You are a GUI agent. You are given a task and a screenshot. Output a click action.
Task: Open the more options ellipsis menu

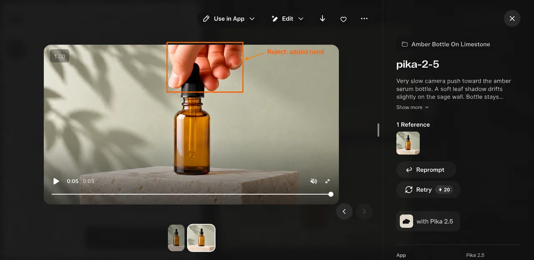tap(364, 19)
